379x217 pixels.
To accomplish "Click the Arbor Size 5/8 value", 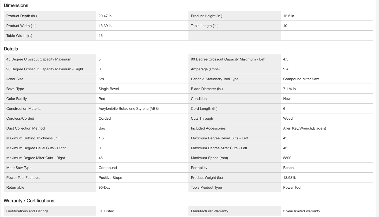I will pyautogui.click(x=101, y=79).
